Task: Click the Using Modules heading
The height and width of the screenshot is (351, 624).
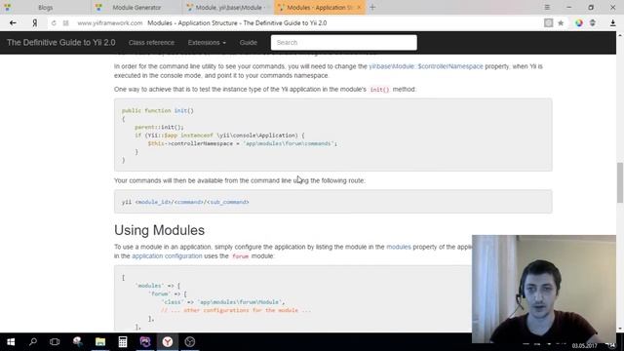Action: [x=159, y=230]
